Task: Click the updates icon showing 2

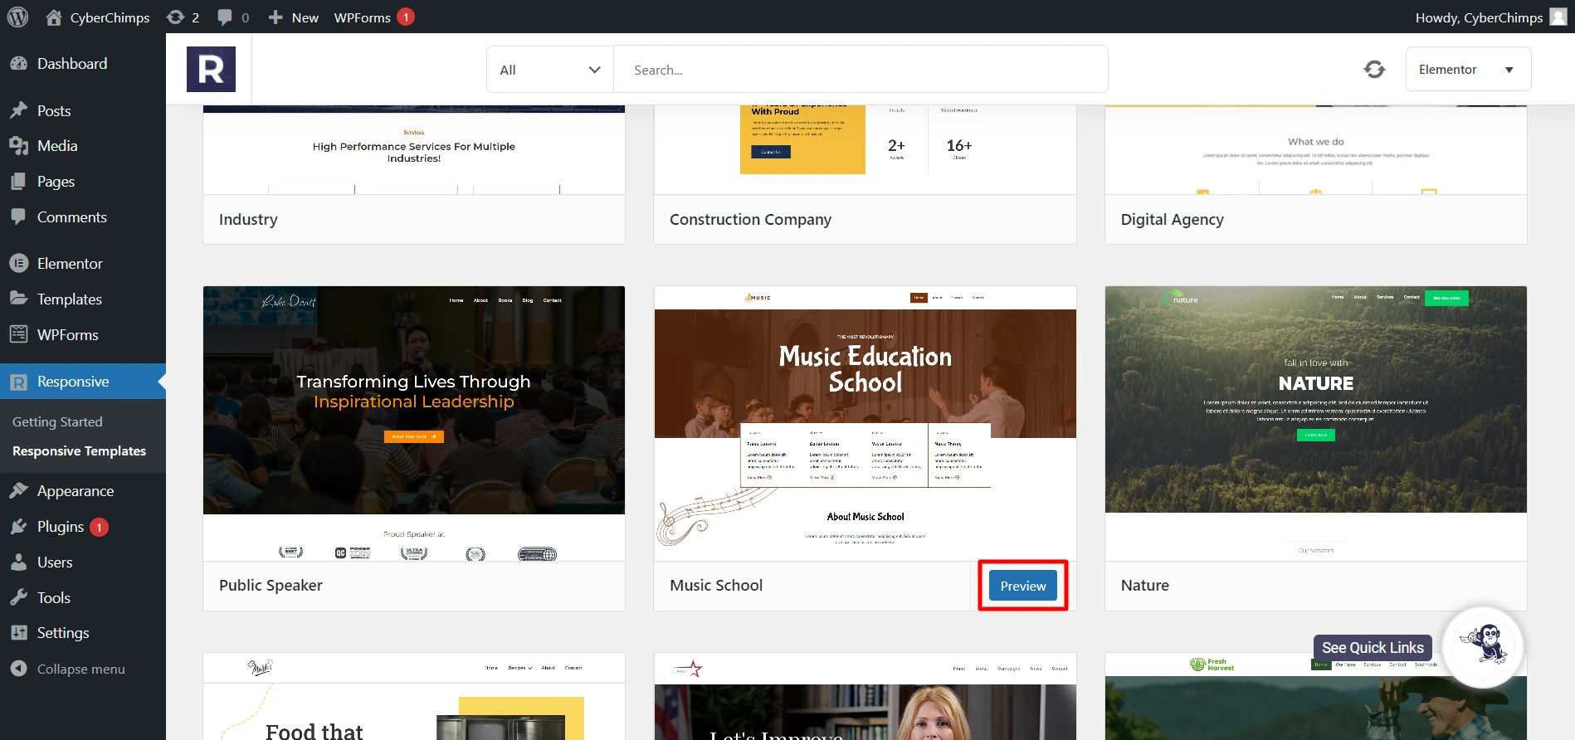Action: click(x=175, y=17)
